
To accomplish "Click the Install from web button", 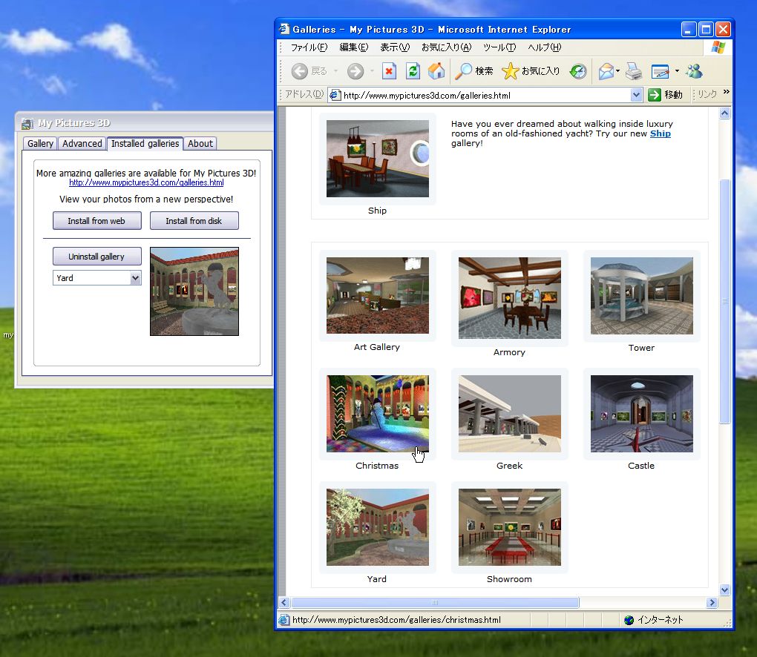I will 96,221.
